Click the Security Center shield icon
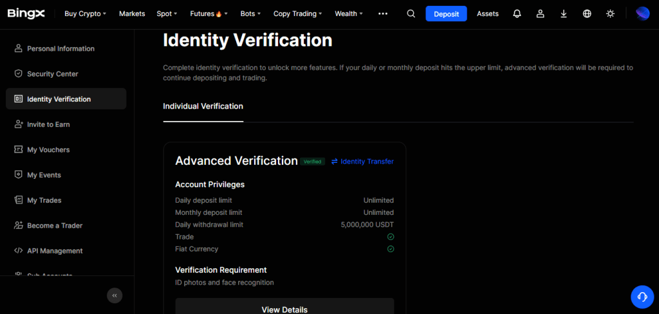 pos(18,73)
